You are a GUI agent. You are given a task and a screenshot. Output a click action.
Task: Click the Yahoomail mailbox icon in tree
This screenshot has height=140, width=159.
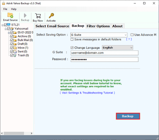tap(12, 29)
